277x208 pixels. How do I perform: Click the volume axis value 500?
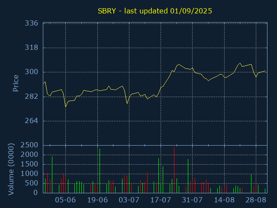32,183
